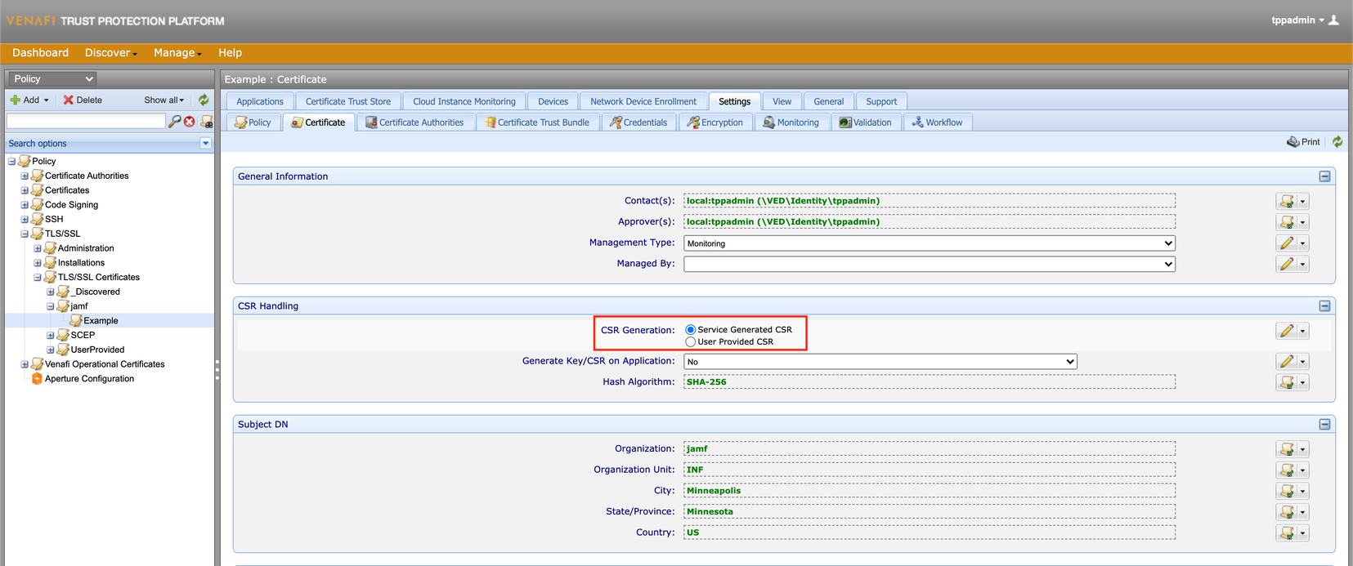Click the lock icon for Hash Algorithm
1353x566 pixels.
point(1287,382)
